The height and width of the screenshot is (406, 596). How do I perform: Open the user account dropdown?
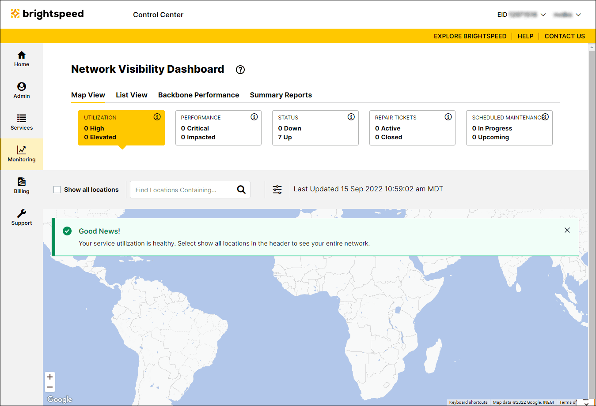[578, 14]
